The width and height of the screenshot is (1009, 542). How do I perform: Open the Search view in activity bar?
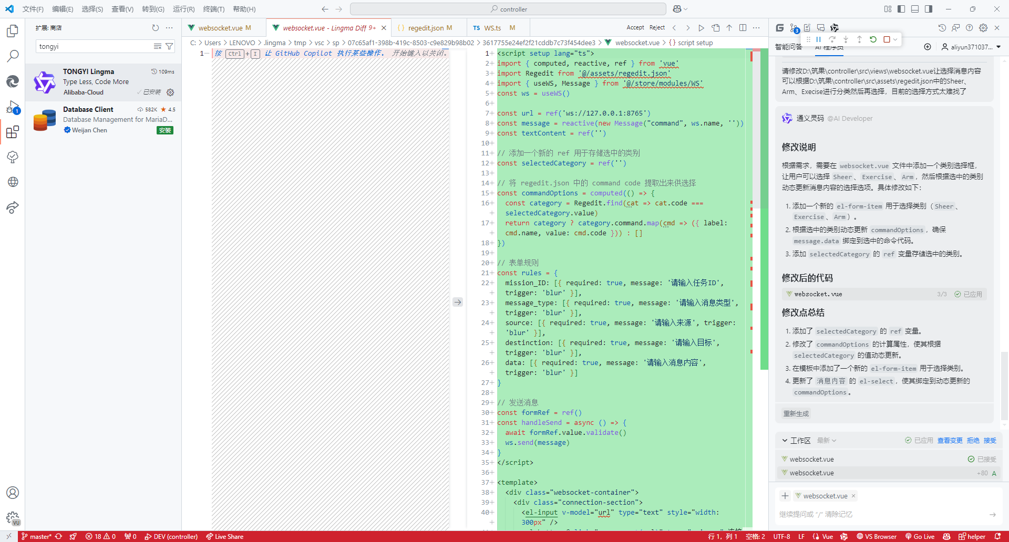[13, 56]
